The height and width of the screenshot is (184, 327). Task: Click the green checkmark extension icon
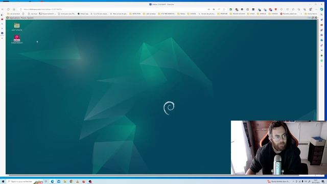[230, 9]
